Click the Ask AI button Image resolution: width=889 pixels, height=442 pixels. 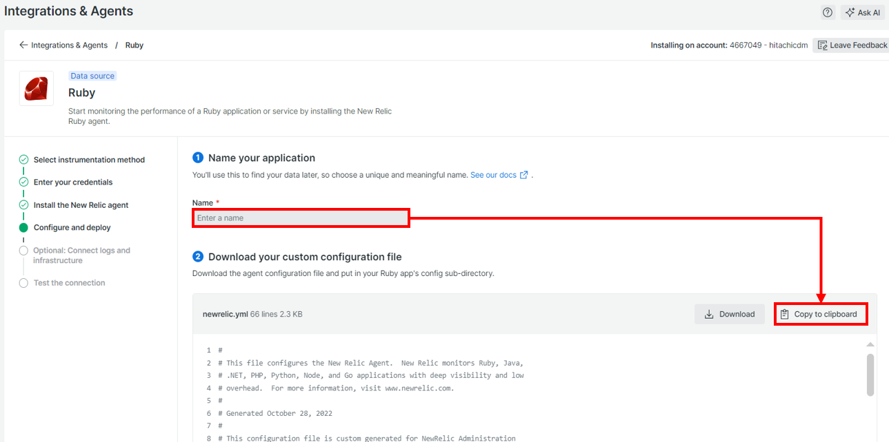[x=862, y=12]
